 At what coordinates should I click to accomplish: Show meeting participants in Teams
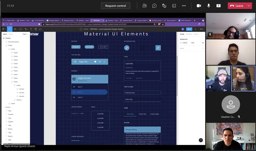point(145,6)
